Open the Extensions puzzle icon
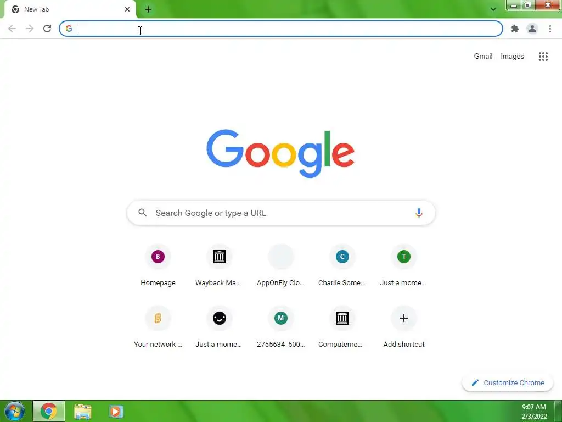 [x=515, y=29]
